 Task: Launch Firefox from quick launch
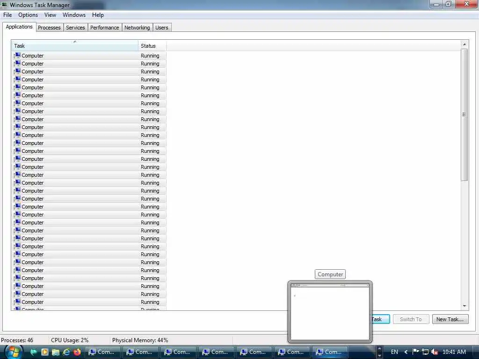tap(77, 352)
